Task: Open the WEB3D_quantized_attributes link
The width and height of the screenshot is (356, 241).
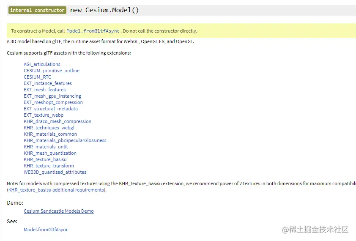Action: [55, 173]
